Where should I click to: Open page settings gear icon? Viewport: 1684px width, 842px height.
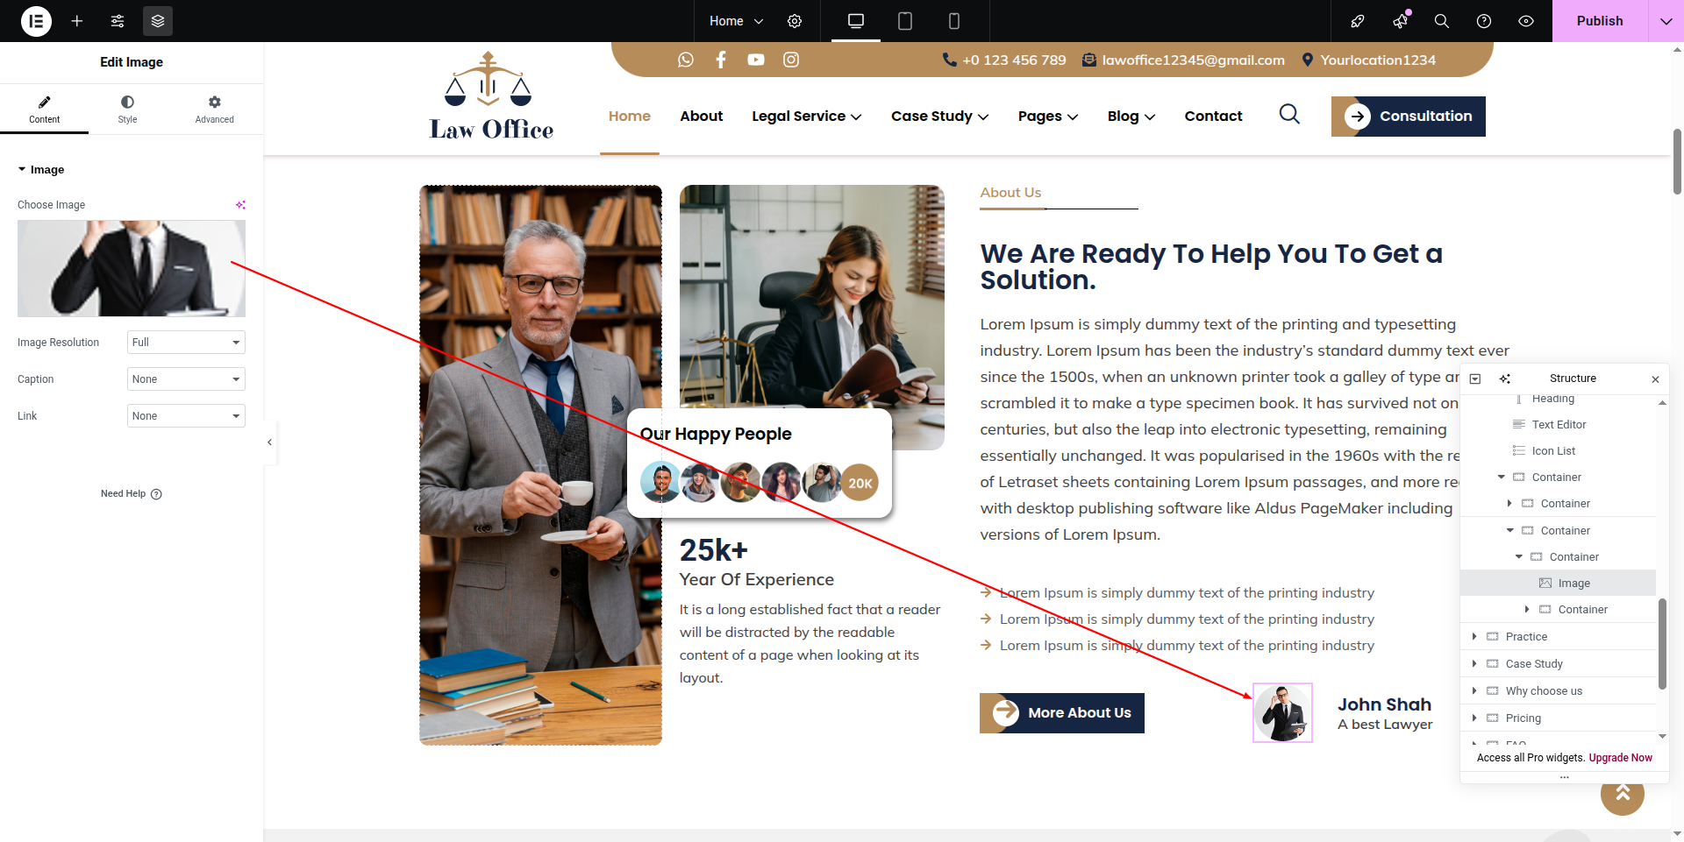[795, 21]
